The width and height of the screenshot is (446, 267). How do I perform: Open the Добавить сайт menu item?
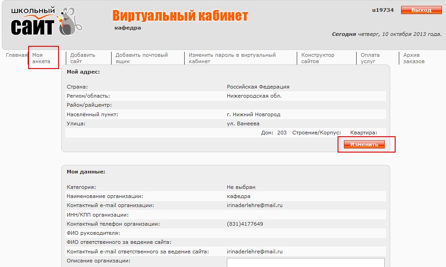tap(83, 58)
